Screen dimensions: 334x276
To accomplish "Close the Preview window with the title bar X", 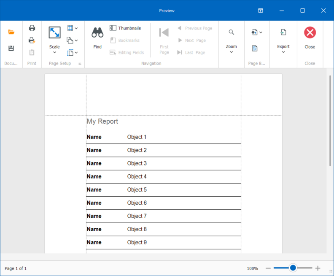I will click(x=323, y=11).
